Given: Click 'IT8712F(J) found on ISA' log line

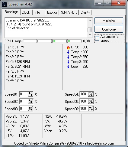Looking at the screenshot, I should 29,24.
